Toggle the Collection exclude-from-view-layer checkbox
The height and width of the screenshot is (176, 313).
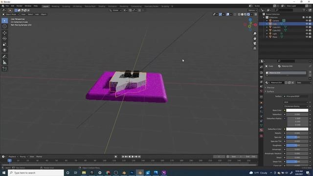point(304,18)
